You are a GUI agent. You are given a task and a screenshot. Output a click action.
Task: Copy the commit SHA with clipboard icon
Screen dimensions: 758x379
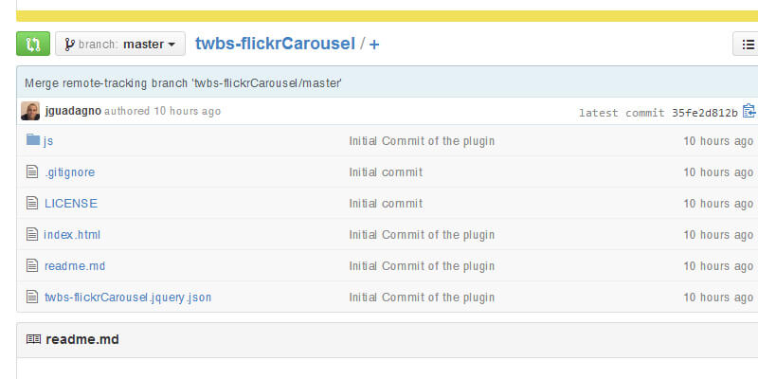[x=749, y=111]
